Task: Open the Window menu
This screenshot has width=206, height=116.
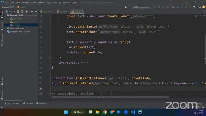Action: coord(67,3)
